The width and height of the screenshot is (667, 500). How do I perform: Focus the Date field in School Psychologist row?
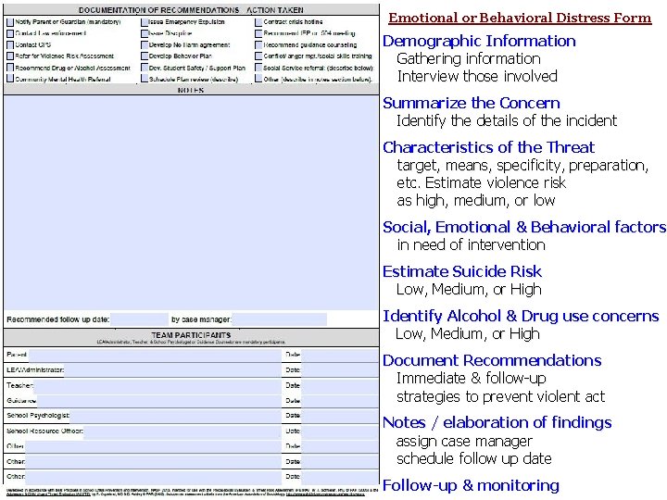click(340, 416)
